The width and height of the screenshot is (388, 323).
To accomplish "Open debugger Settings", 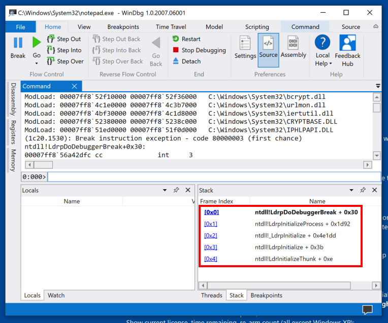I will (245, 48).
